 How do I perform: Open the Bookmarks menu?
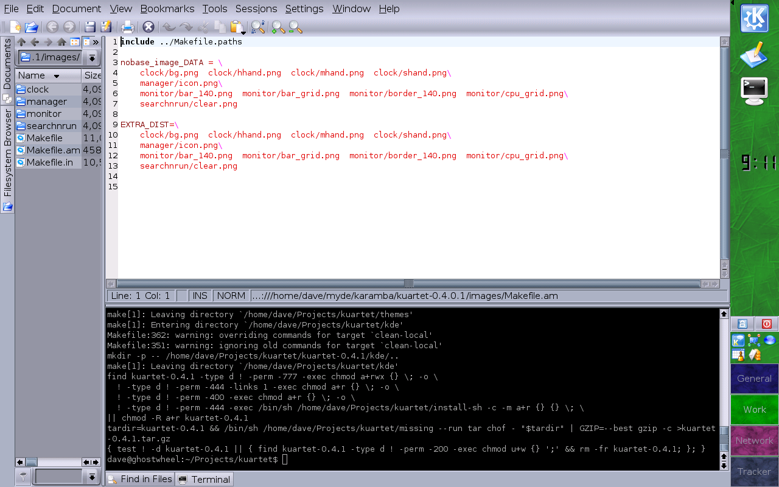pos(167,9)
